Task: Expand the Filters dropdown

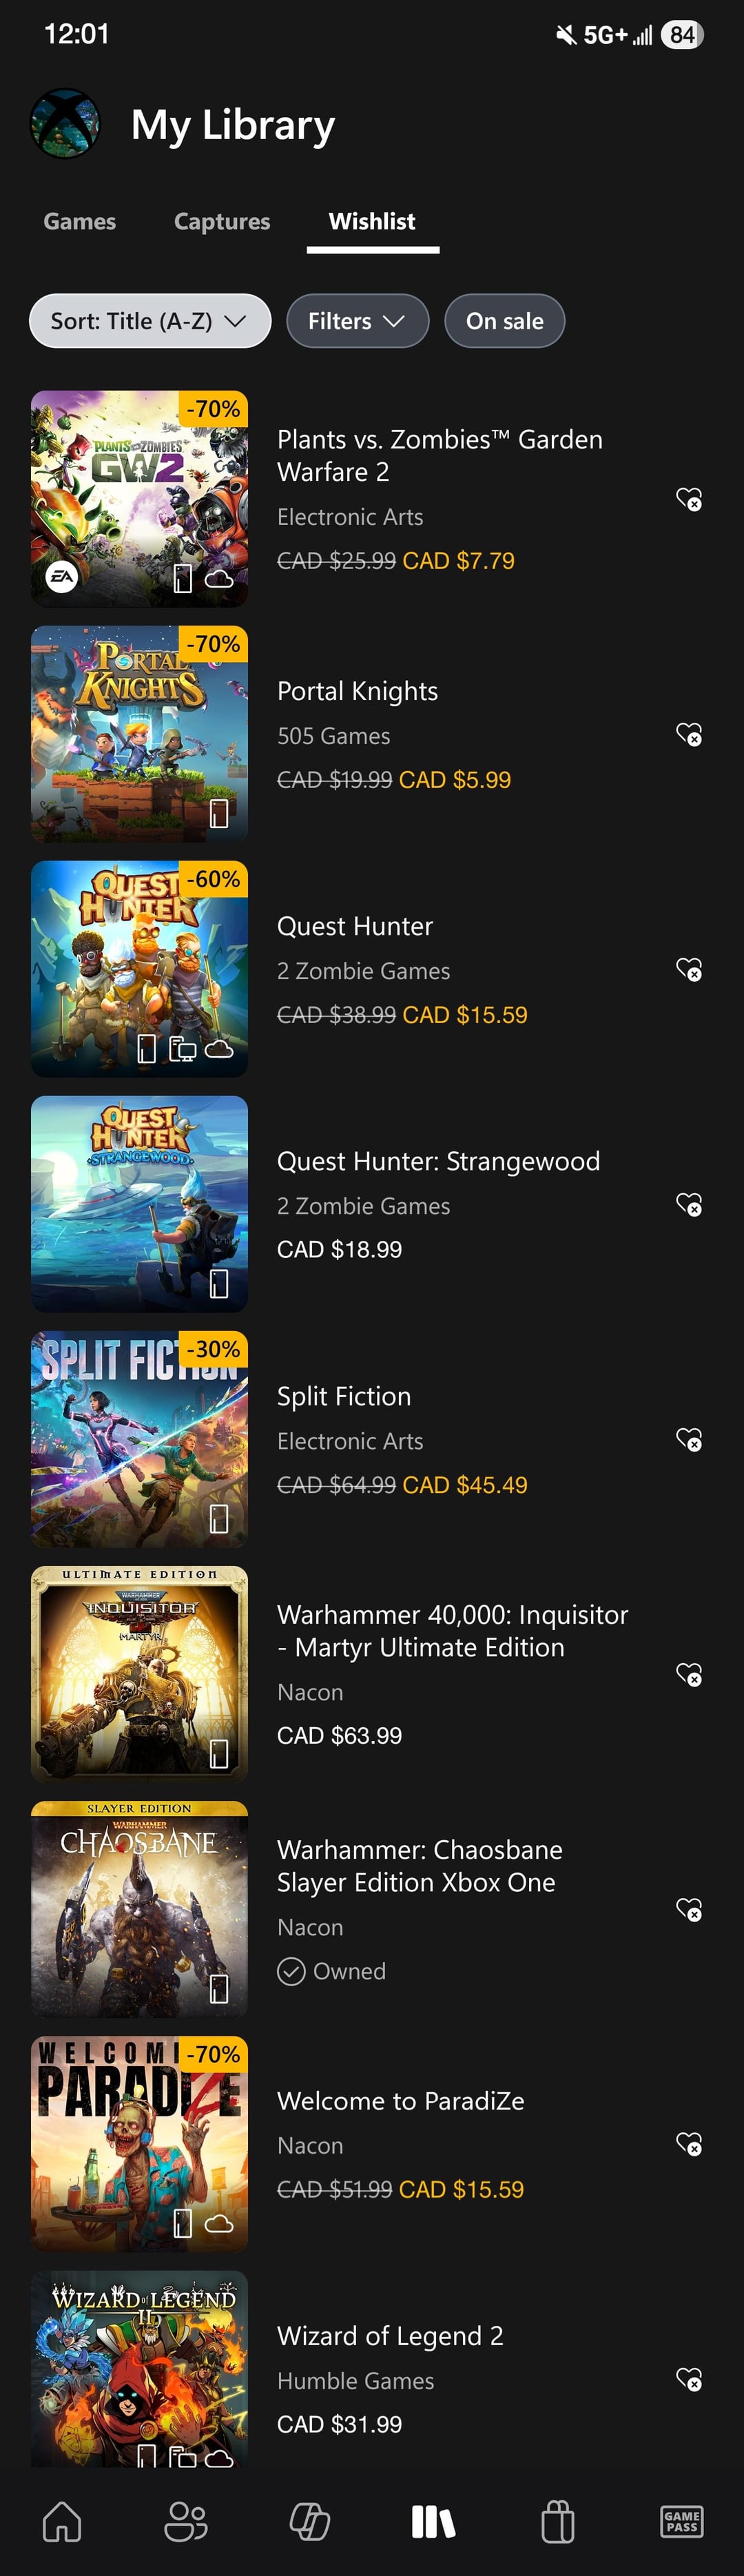Action: (357, 321)
